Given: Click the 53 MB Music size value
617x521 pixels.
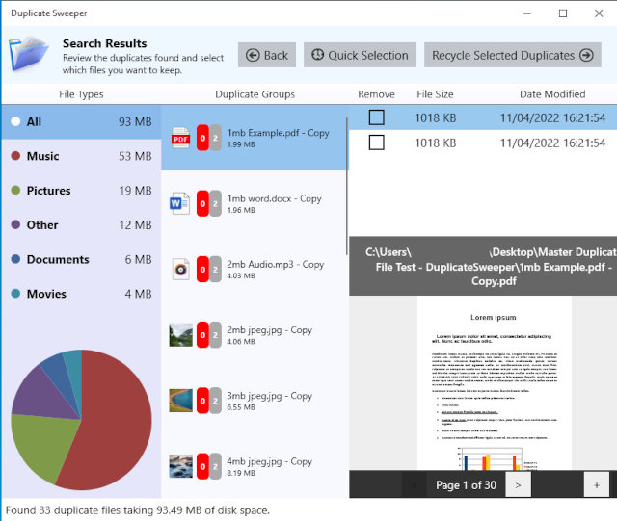Looking at the screenshot, I should click(135, 156).
